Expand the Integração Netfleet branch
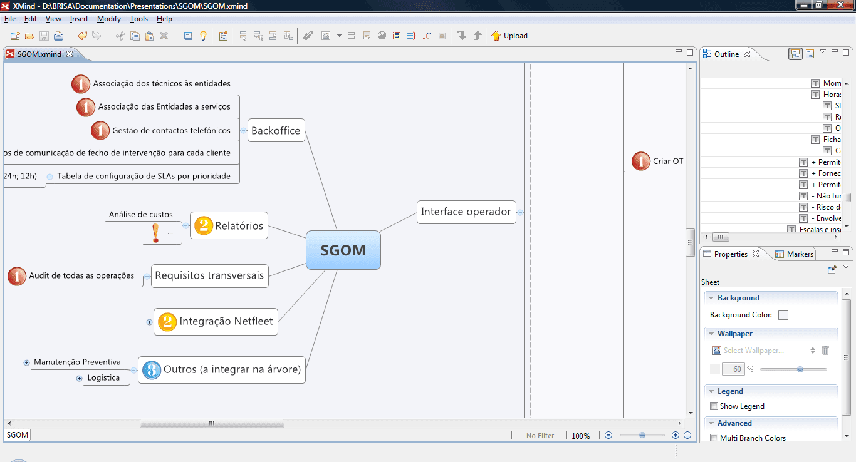This screenshot has width=856, height=462. 149,322
